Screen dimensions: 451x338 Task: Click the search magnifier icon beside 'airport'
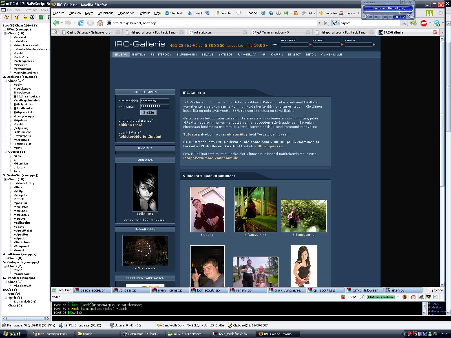404,23
